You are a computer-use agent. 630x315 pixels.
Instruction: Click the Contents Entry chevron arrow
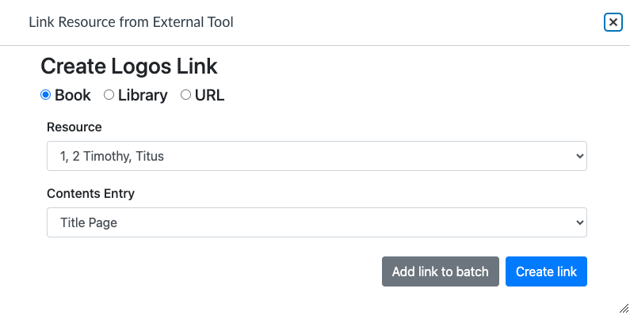(x=579, y=222)
